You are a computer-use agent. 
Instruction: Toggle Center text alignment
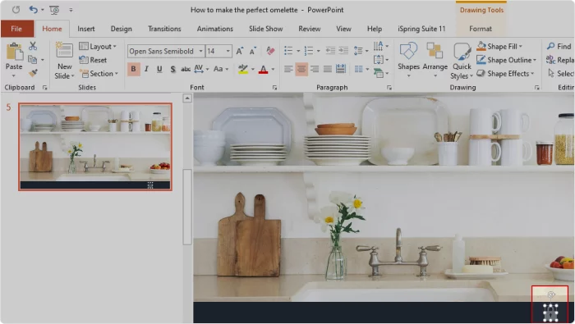point(301,69)
